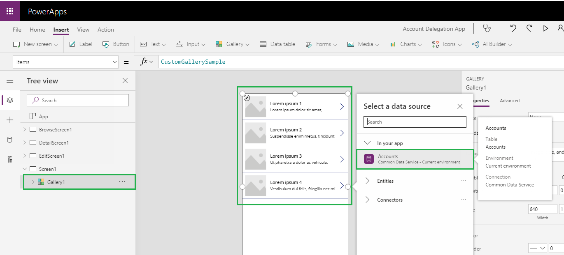Select the Insert tab
564x255 pixels.
click(61, 30)
